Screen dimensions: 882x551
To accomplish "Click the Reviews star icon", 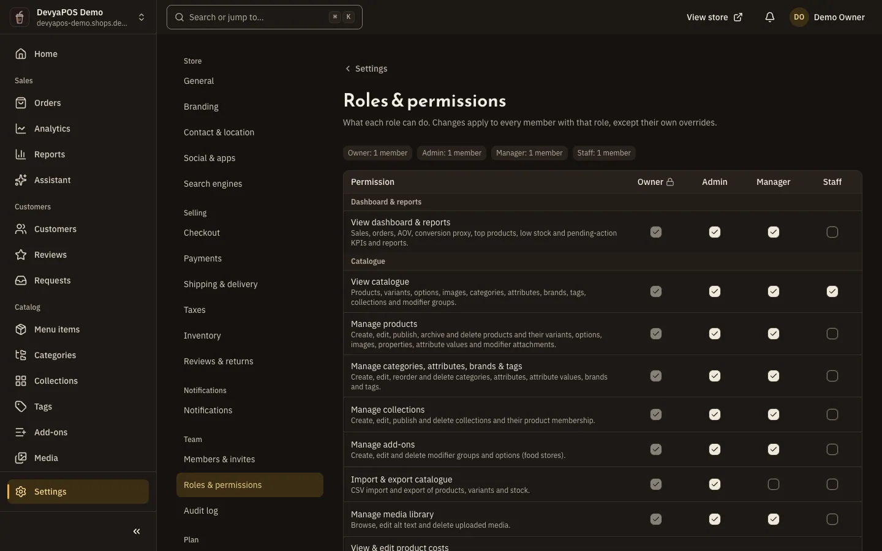I will click(21, 255).
